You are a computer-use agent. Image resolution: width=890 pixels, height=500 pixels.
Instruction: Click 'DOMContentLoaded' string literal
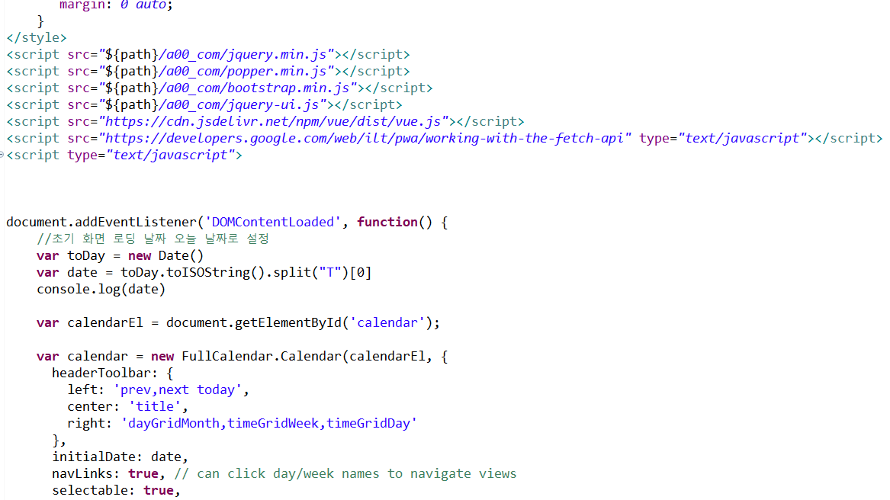(272, 222)
